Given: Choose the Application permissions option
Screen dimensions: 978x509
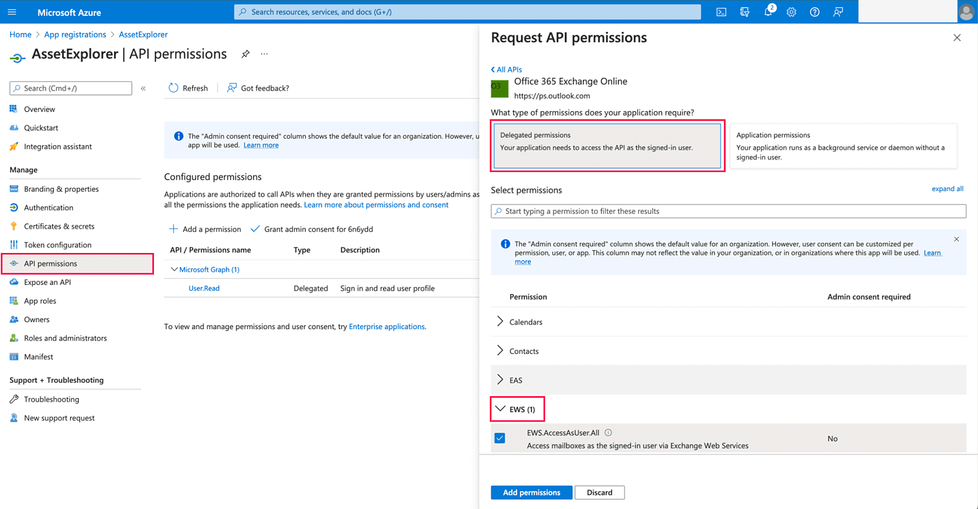Looking at the screenshot, I should point(843,146).
